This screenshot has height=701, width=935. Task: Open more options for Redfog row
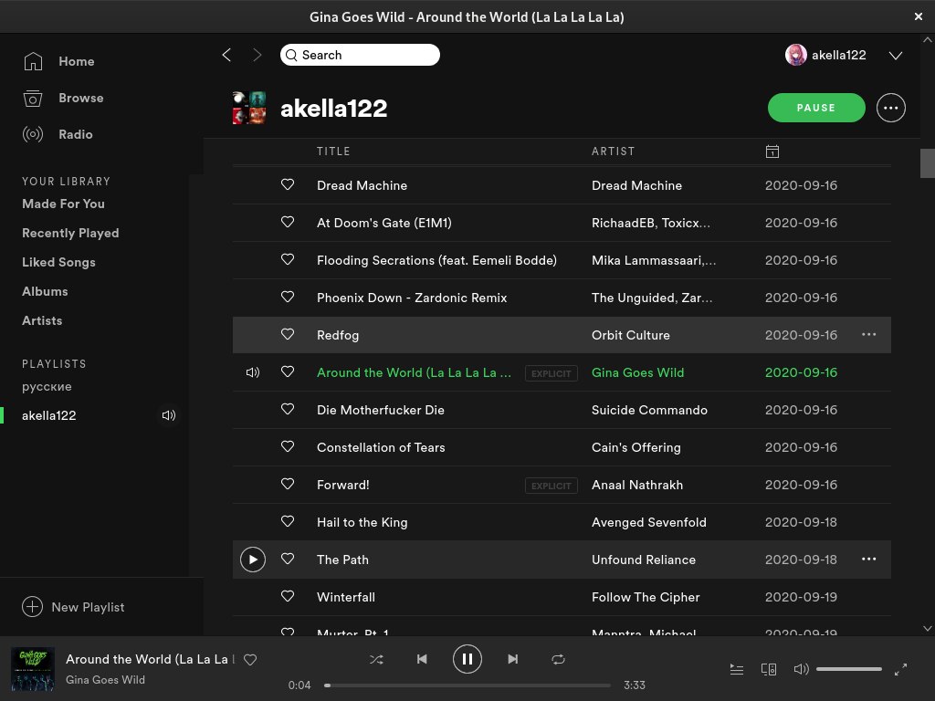(869, 334)
